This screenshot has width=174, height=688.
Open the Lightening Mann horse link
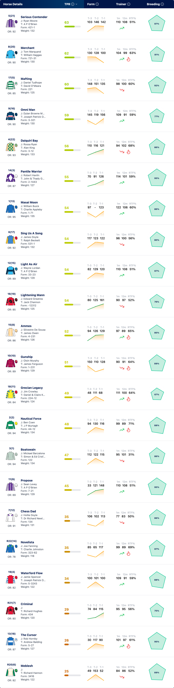click(33, 295)
